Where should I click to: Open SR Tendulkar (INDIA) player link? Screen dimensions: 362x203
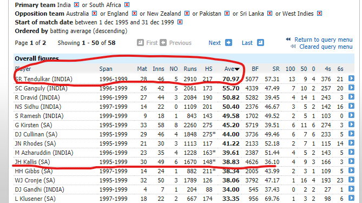[44, 79]
